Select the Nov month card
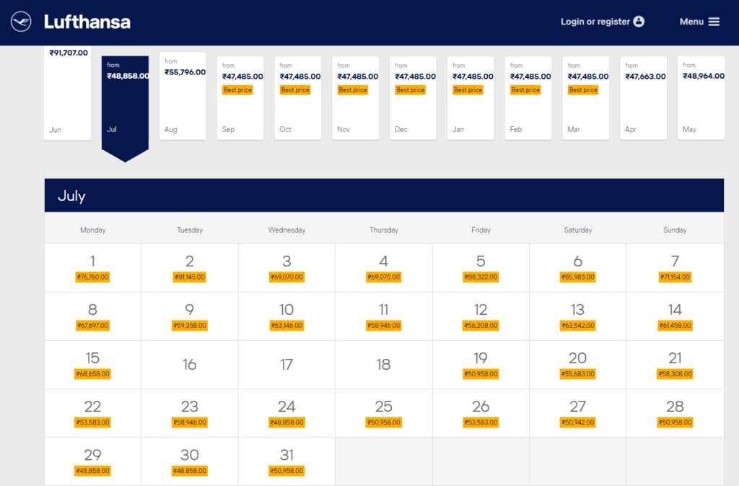The image size is (739, 486). [355, 98]
